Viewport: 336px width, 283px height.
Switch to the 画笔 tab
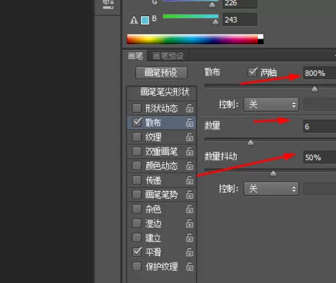135,56
